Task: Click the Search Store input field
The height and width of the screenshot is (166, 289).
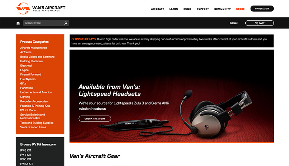Action: tap(44, 23)
